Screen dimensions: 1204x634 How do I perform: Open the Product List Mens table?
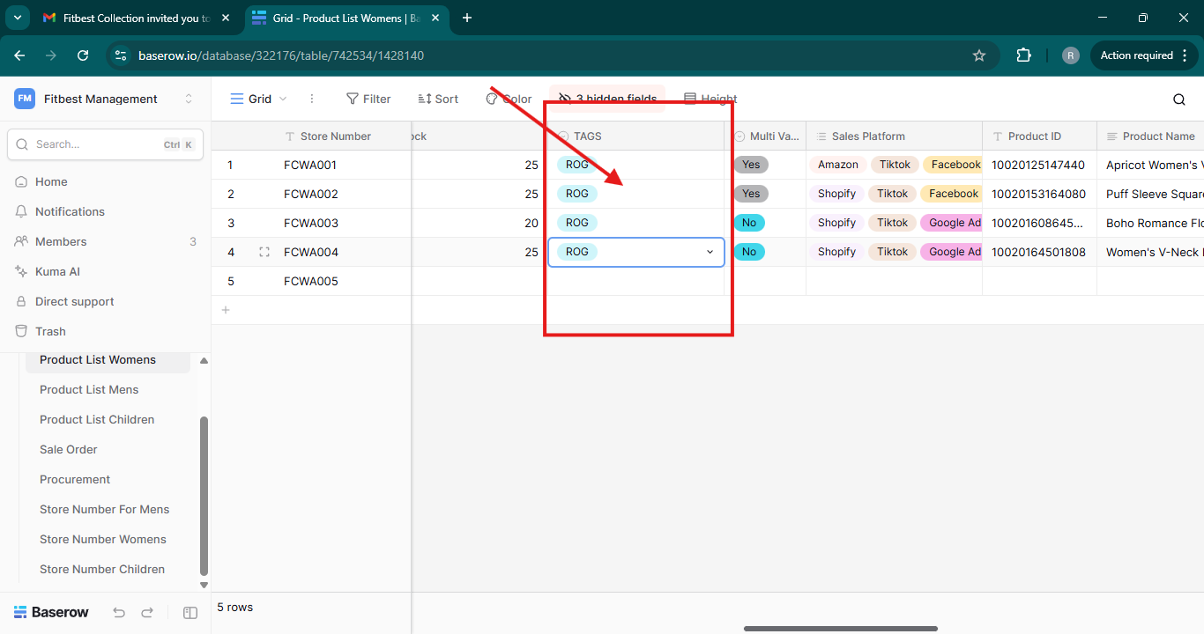pyautogui.click(x=89, y=389)
